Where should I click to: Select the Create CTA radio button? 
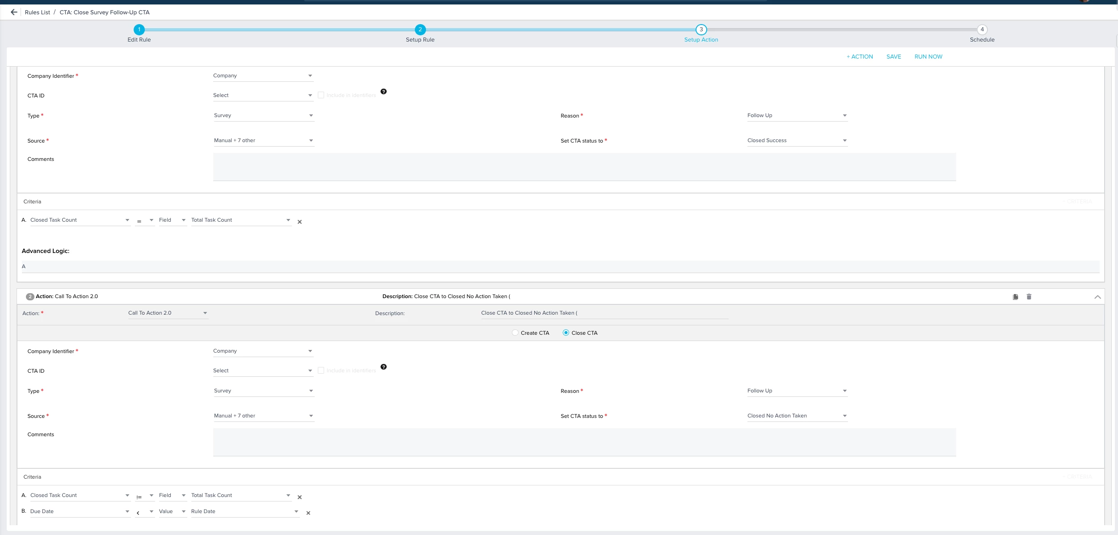515,333
